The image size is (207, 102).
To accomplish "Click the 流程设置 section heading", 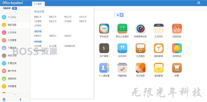I will click(38, 31).
